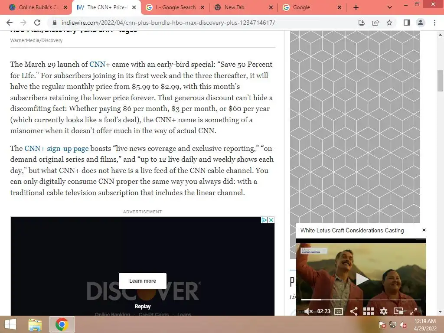Expand the tab search dropdown
The image size is (444, 333).
pyautogui.click(x=390, y=7)
